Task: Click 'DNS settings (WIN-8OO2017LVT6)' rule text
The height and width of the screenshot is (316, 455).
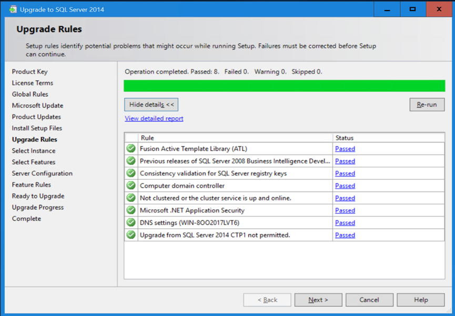Action: coord(190,222)
